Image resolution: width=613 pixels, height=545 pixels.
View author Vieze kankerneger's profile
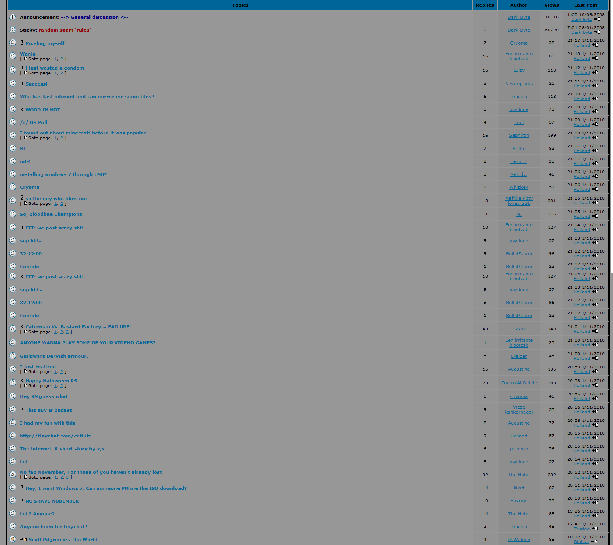coord(519,410)
